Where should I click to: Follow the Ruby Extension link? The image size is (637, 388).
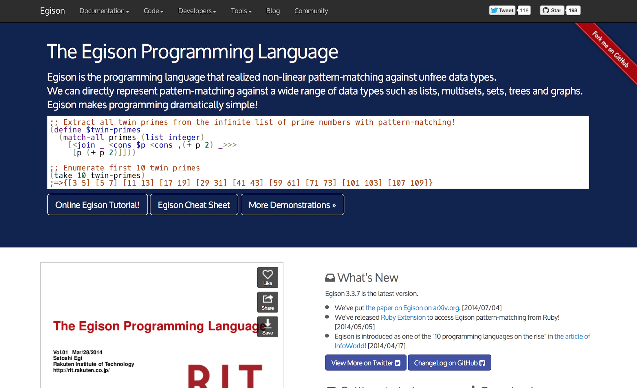(x=403, y=317)
